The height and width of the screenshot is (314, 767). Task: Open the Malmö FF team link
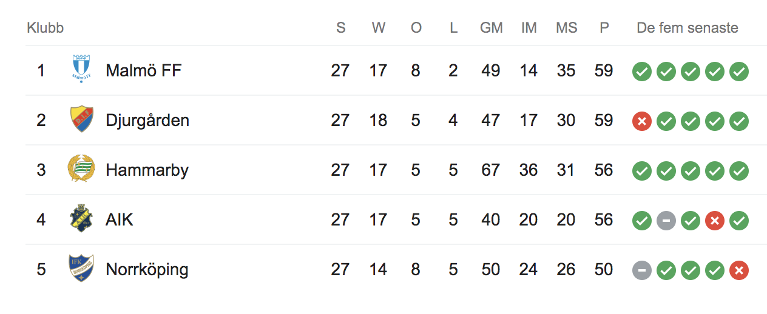click(x=144, y=70)
